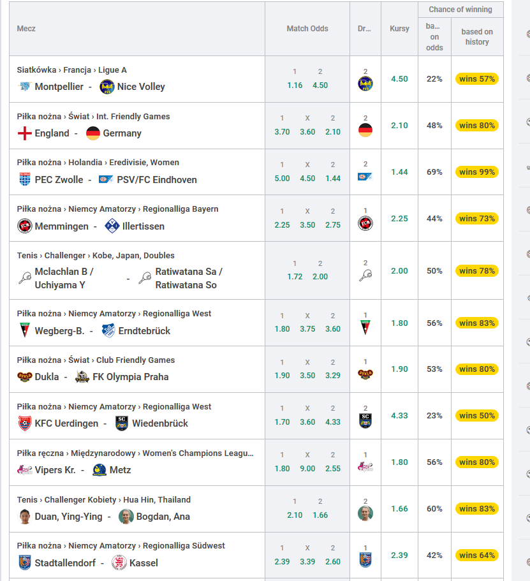Viewport: 530px width, 581px height.
Task: Click Ana Bogdan's player photo
Action: (x=126, y=517)
